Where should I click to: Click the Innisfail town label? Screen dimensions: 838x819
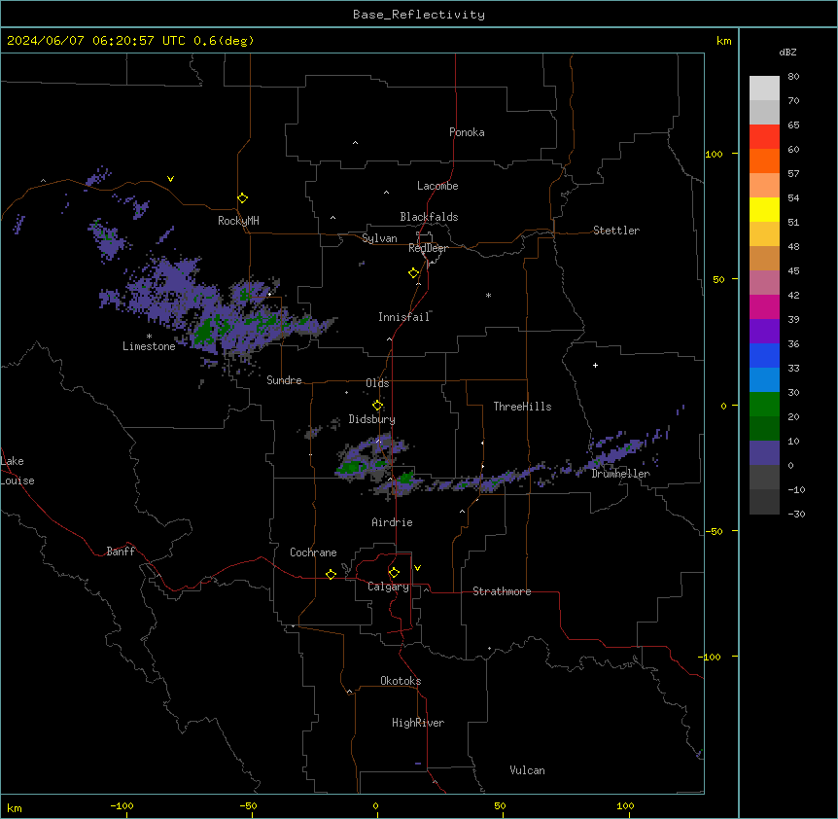[404, 317]
